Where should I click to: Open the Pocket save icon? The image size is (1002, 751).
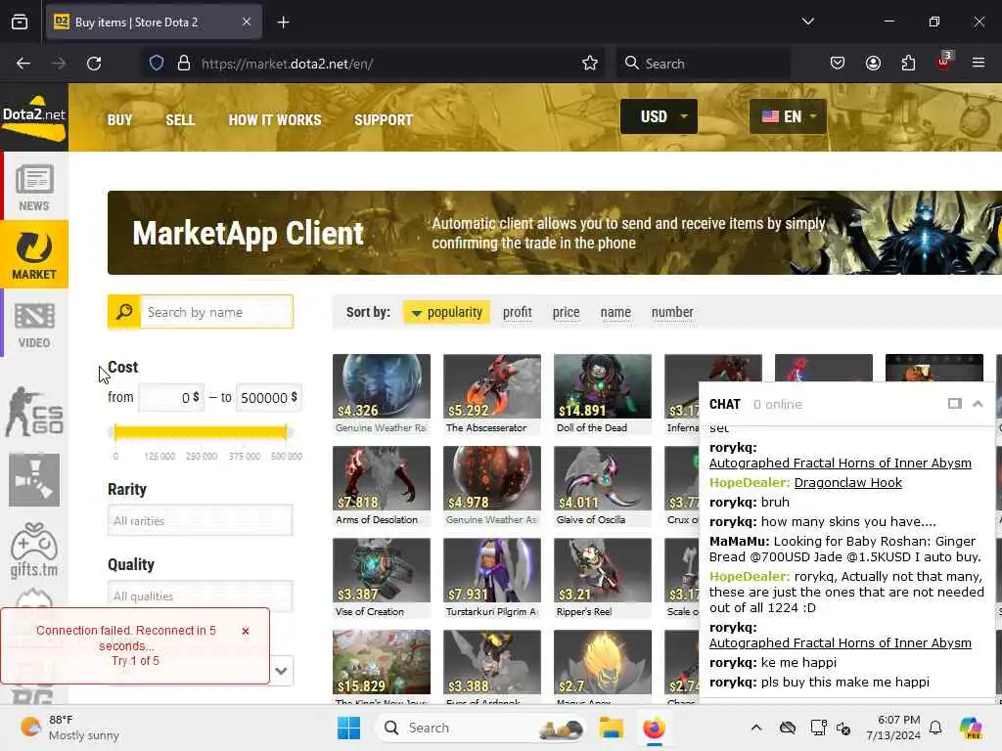(838, 64)
